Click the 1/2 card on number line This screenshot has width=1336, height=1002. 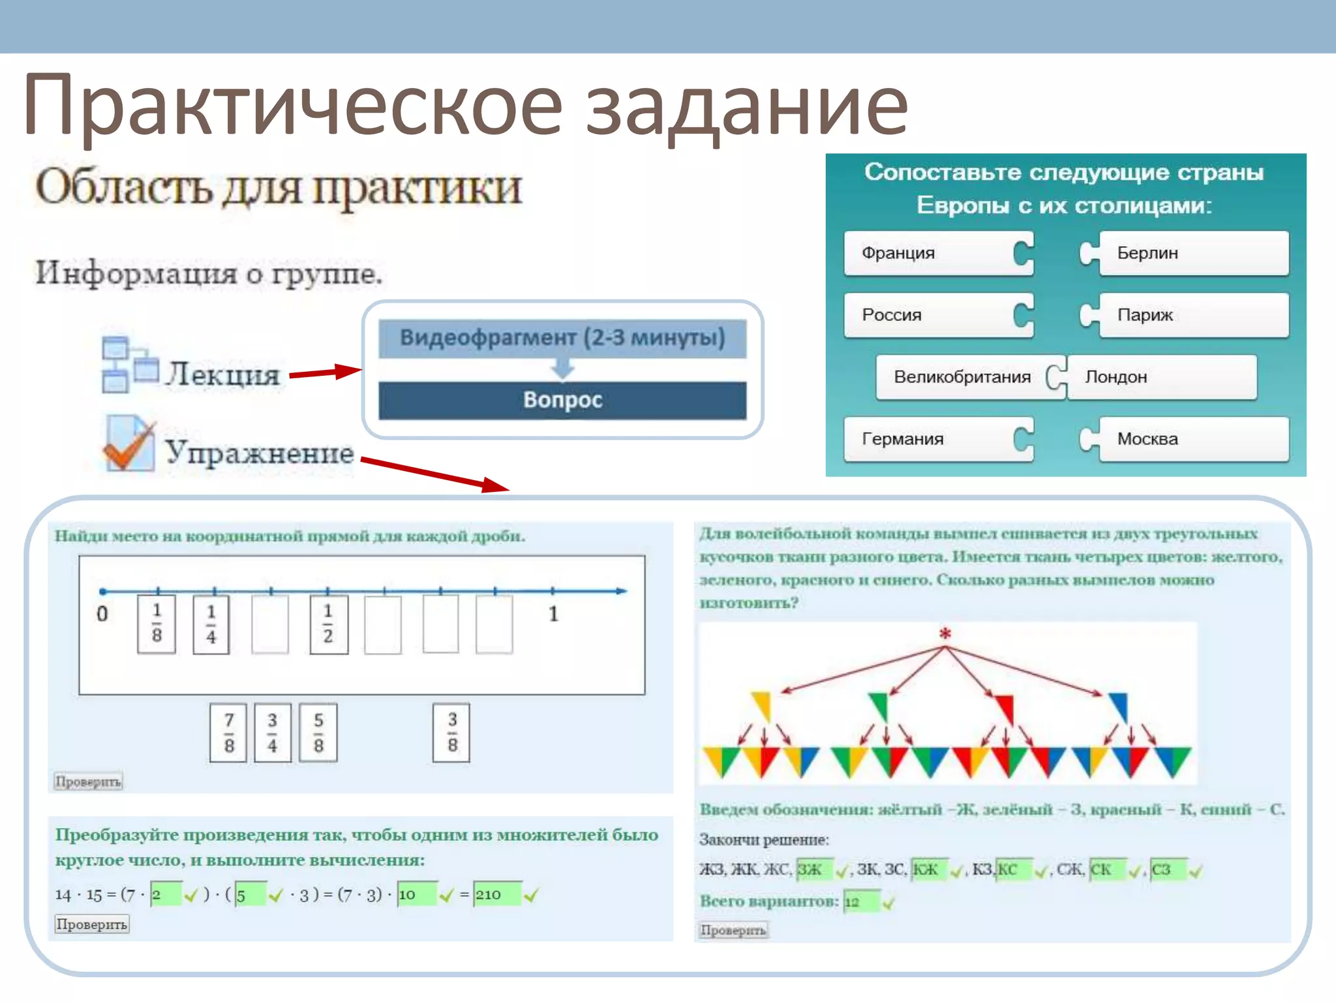[329, 624]
